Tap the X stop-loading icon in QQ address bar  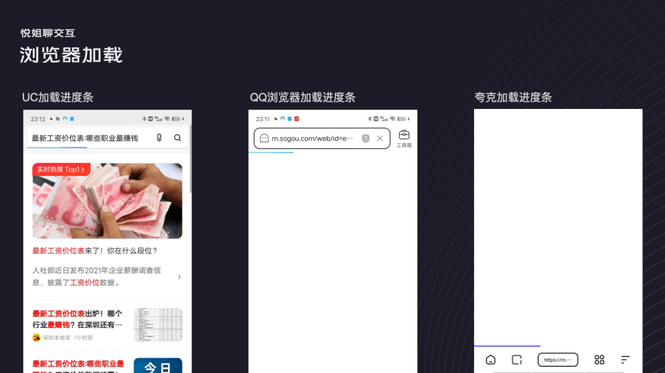tap(379, 138)
